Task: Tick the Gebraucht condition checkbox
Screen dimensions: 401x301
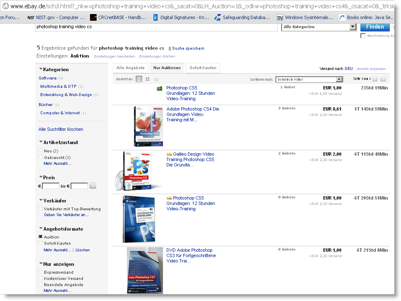Action: [40, 157]
